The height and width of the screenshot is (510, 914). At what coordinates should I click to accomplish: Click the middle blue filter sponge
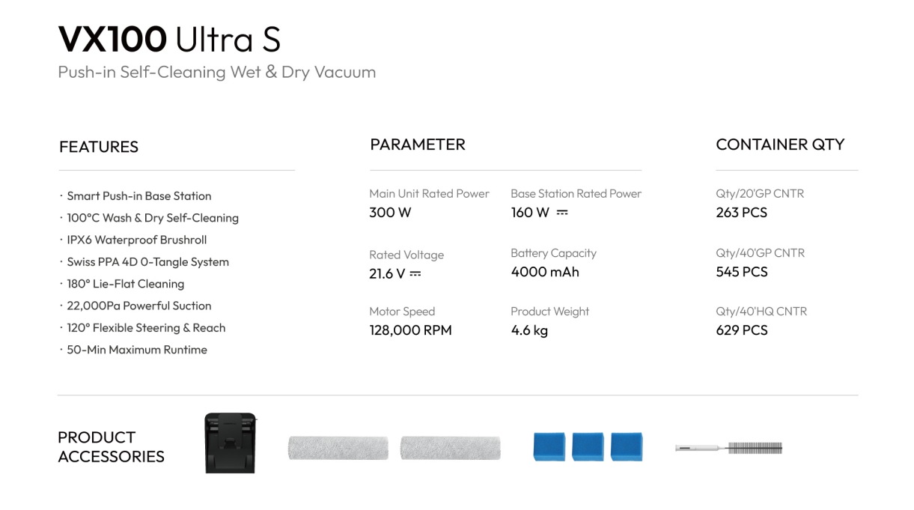[588, 446]
